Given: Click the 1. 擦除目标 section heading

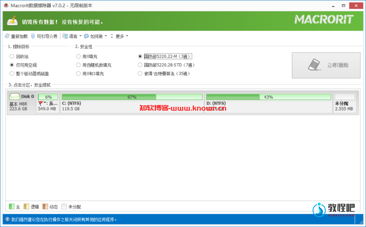Looking at the screenshot, I should point(19,47).
